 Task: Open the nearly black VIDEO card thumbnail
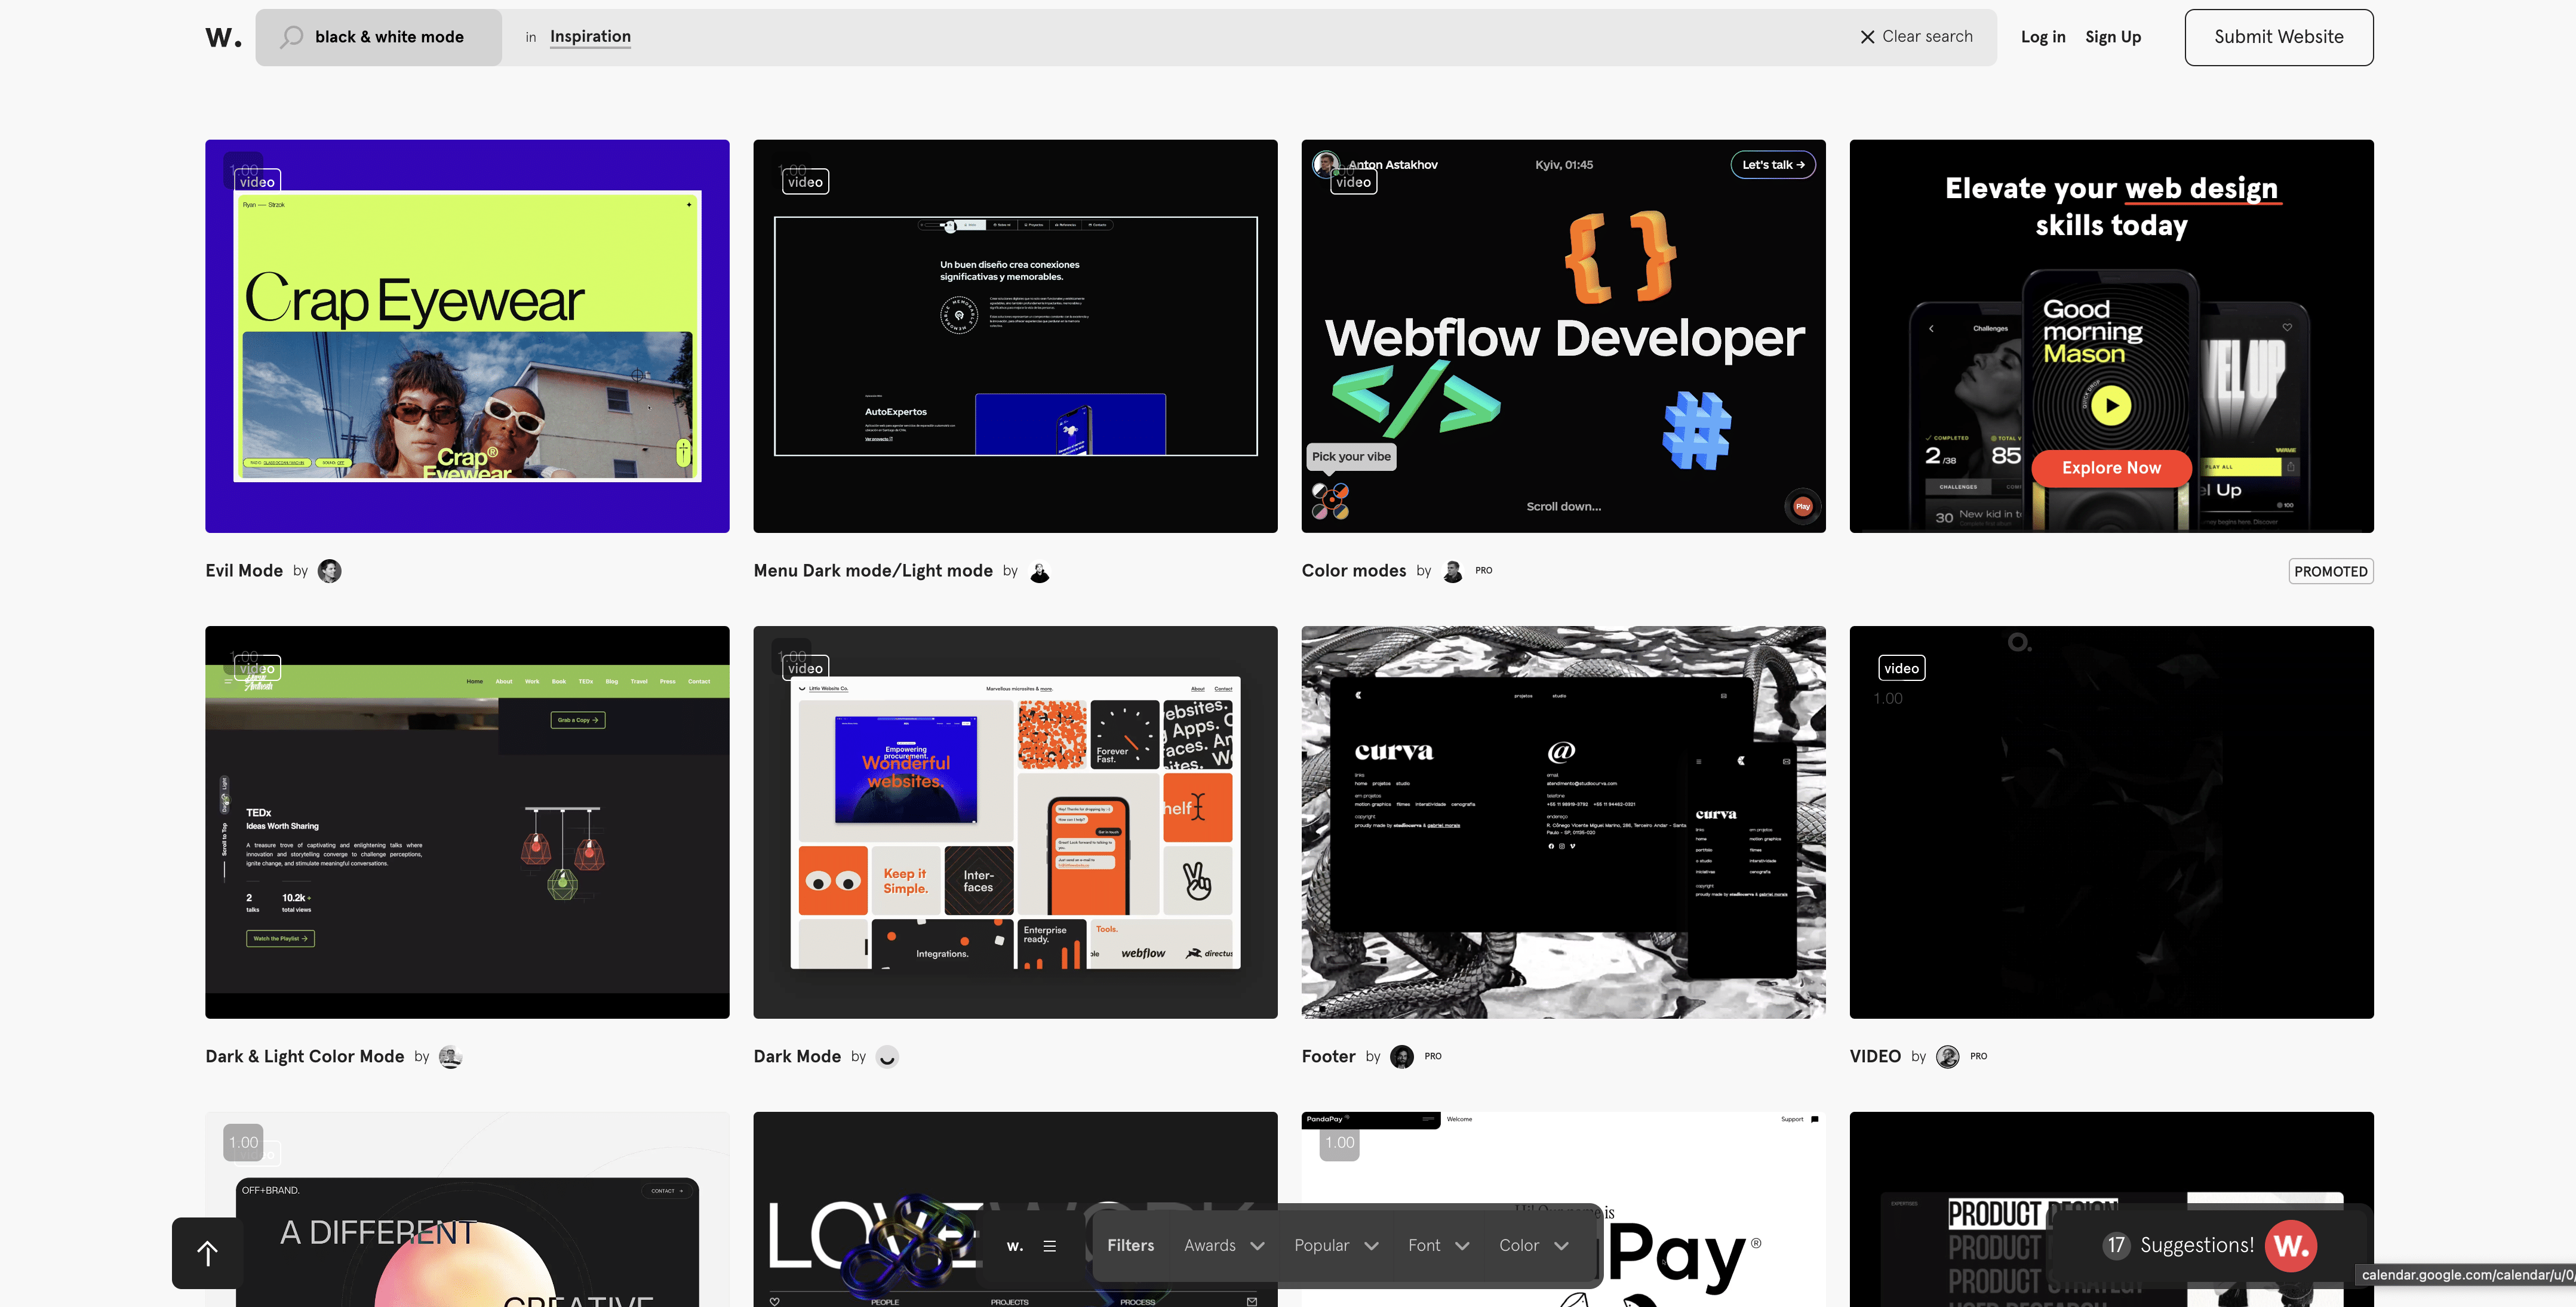pos(2111,822)
